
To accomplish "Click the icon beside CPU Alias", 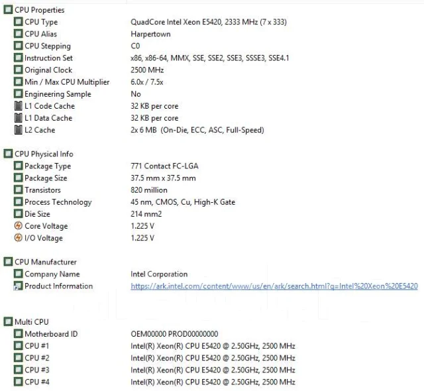I will [18, 34].
